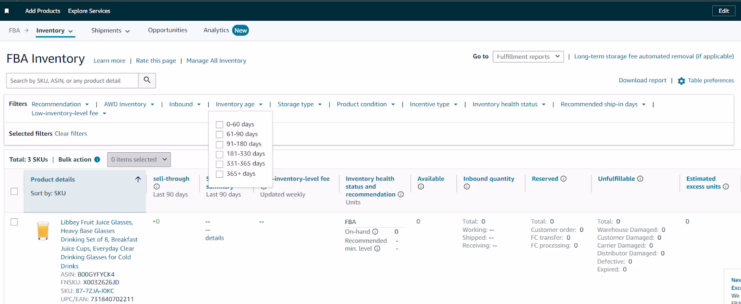Viewport: 741px width, 304px height.
Task: Go to the Analytics tab
Action: pos(216,30)
